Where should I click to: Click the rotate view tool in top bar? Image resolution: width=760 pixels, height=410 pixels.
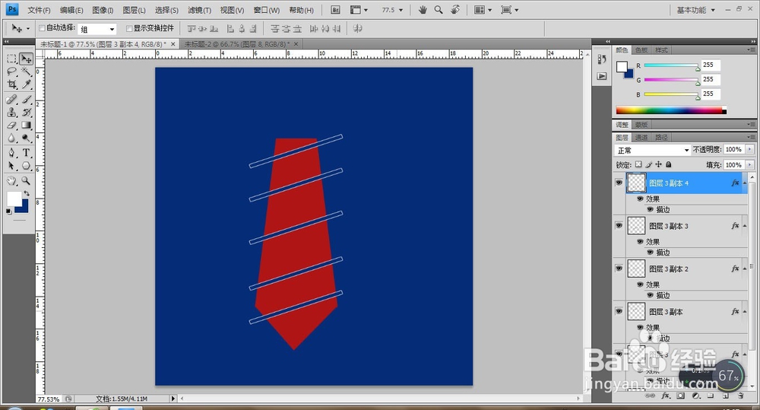click(455, 10)
